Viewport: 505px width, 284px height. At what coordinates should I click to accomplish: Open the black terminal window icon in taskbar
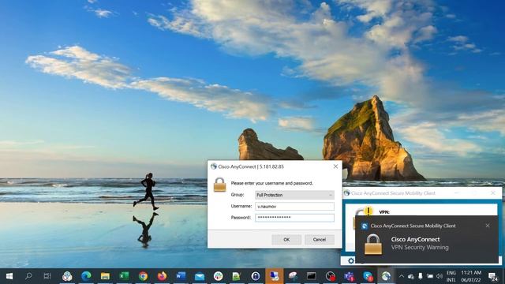point(312,276)
